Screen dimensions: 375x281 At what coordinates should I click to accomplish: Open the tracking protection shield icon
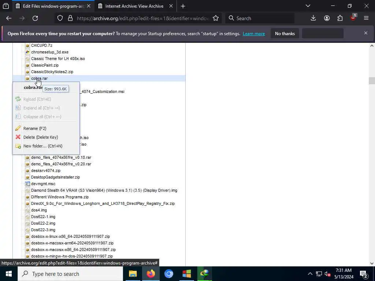click(x=60, y=18)
